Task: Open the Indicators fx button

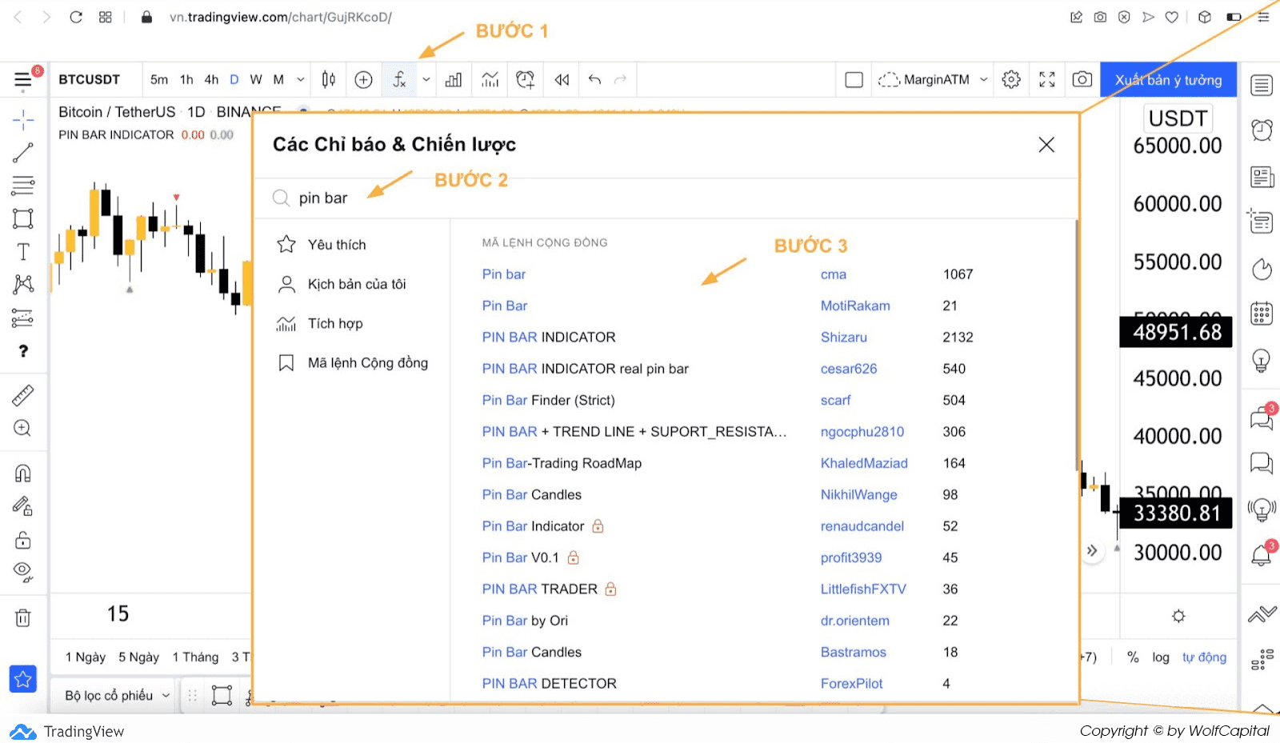Action: [x=399, y=79]
